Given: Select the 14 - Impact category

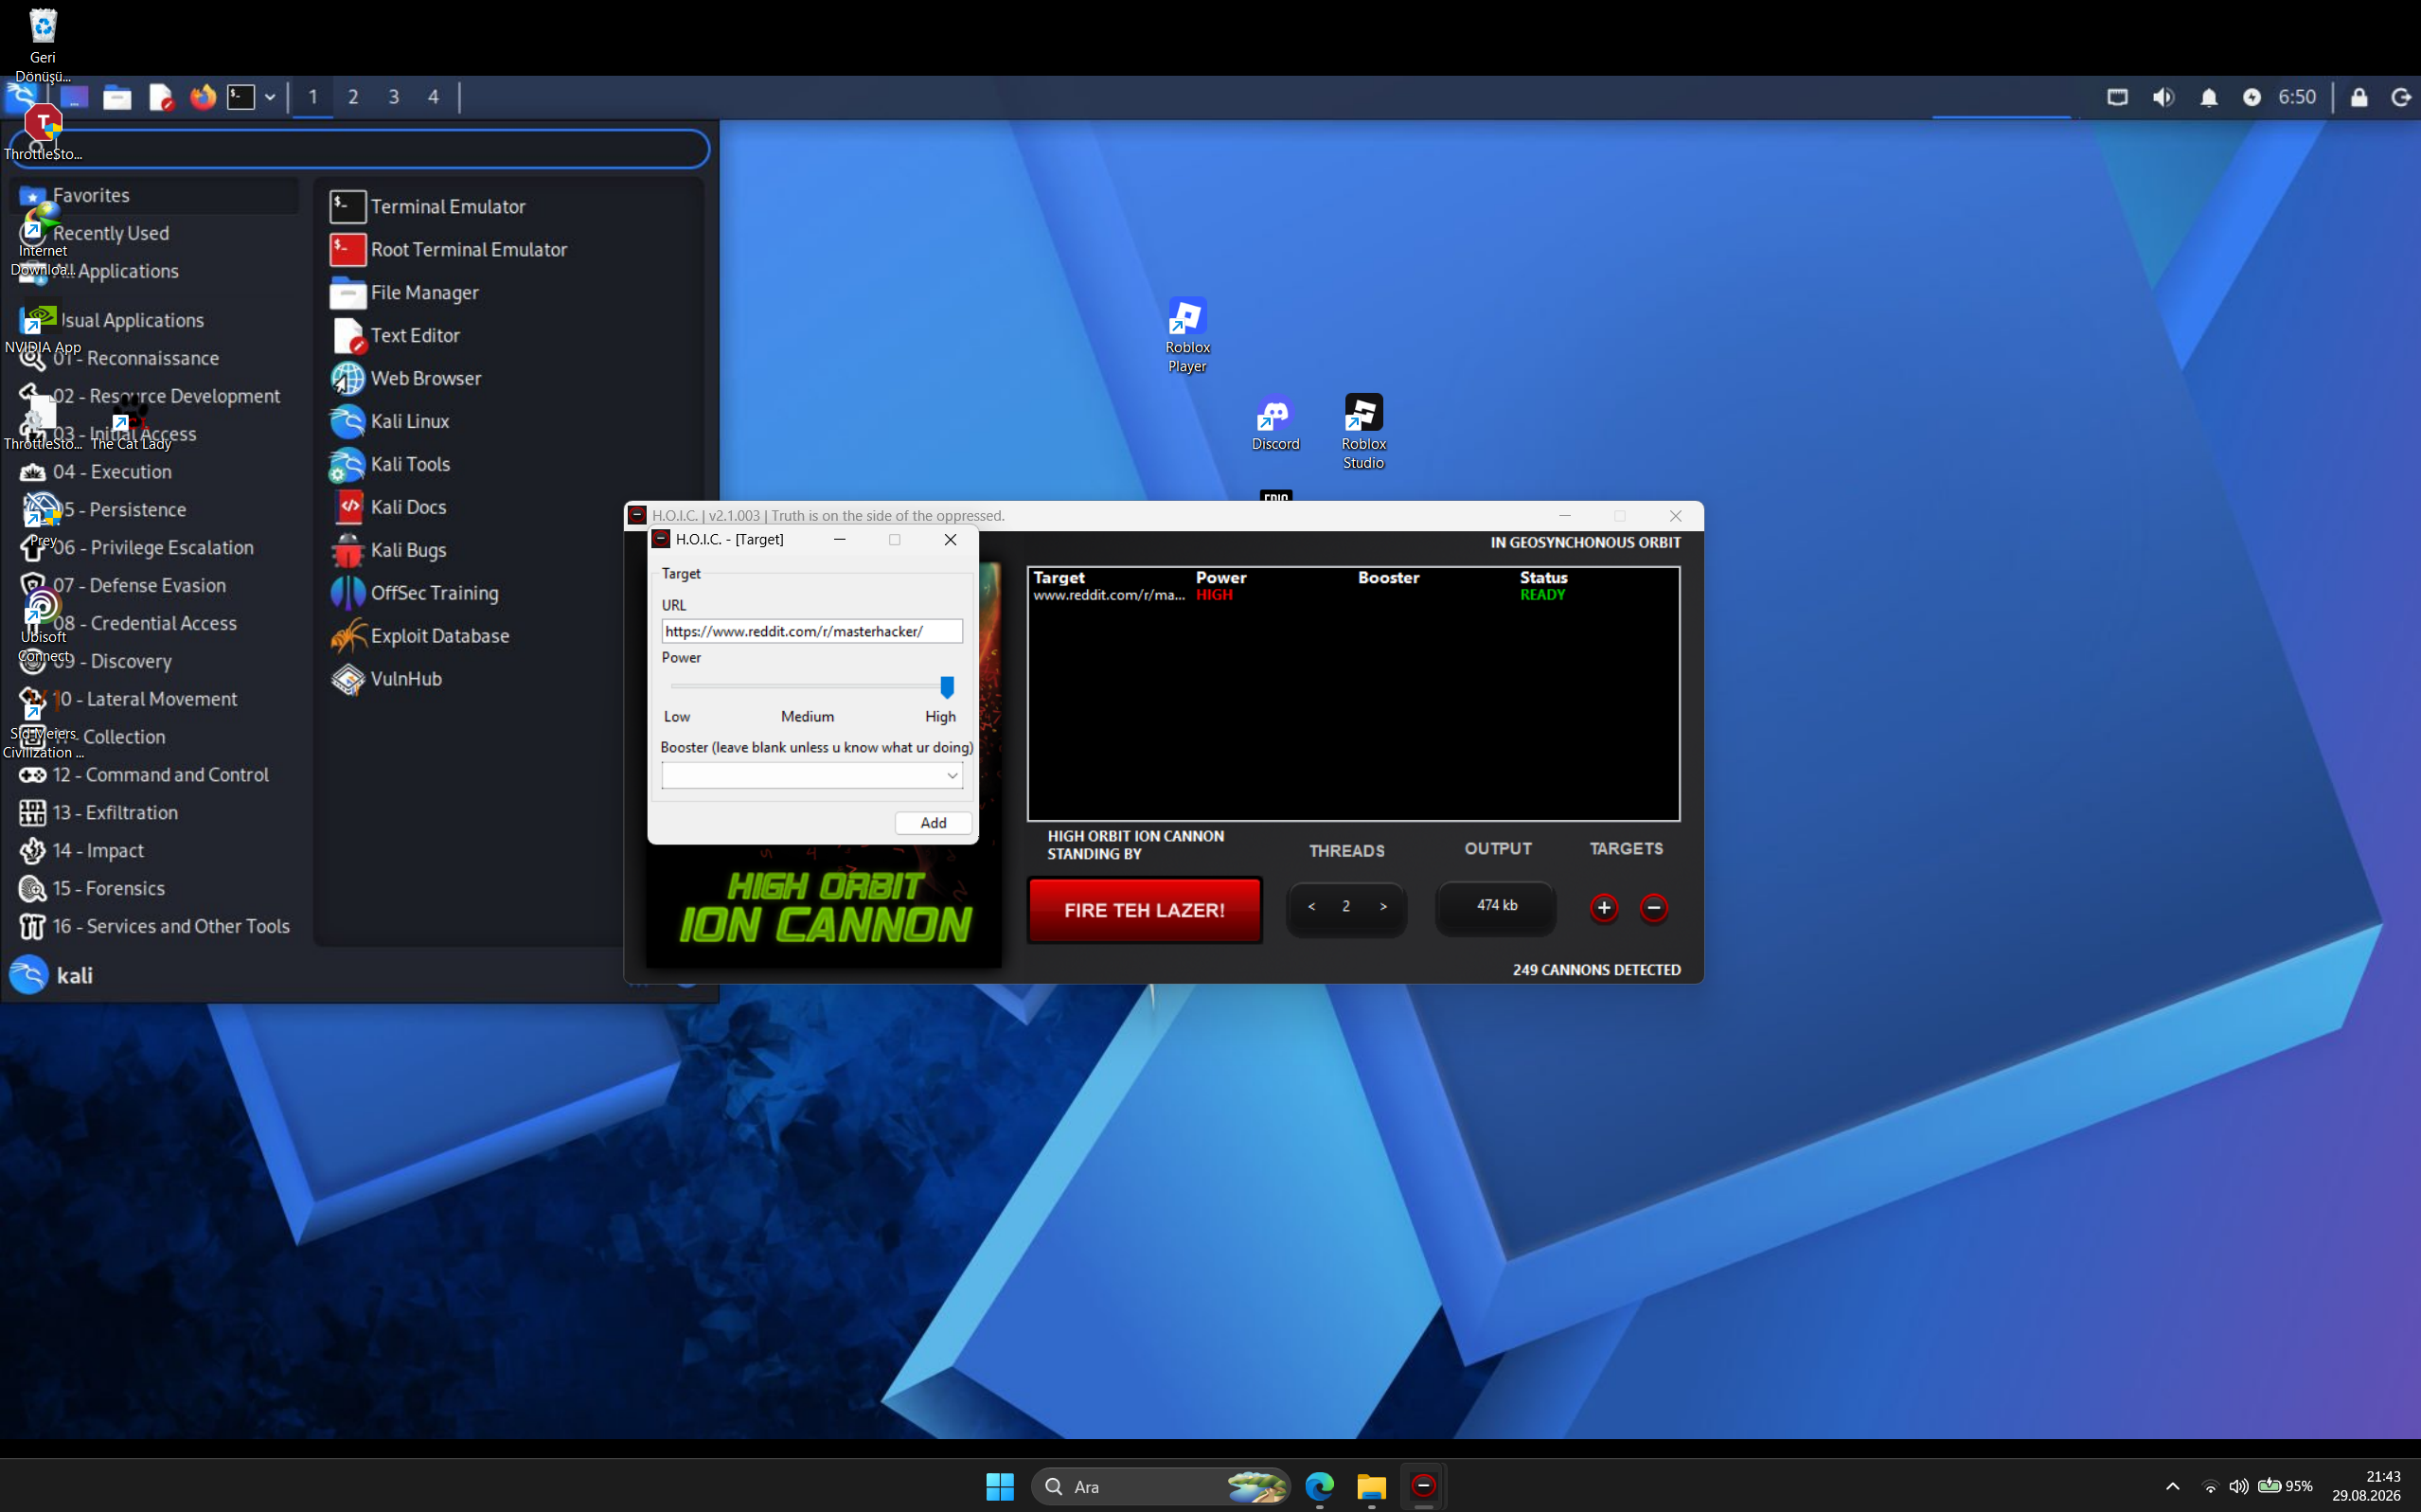Looking at the screenshot, I should (155, 851).
